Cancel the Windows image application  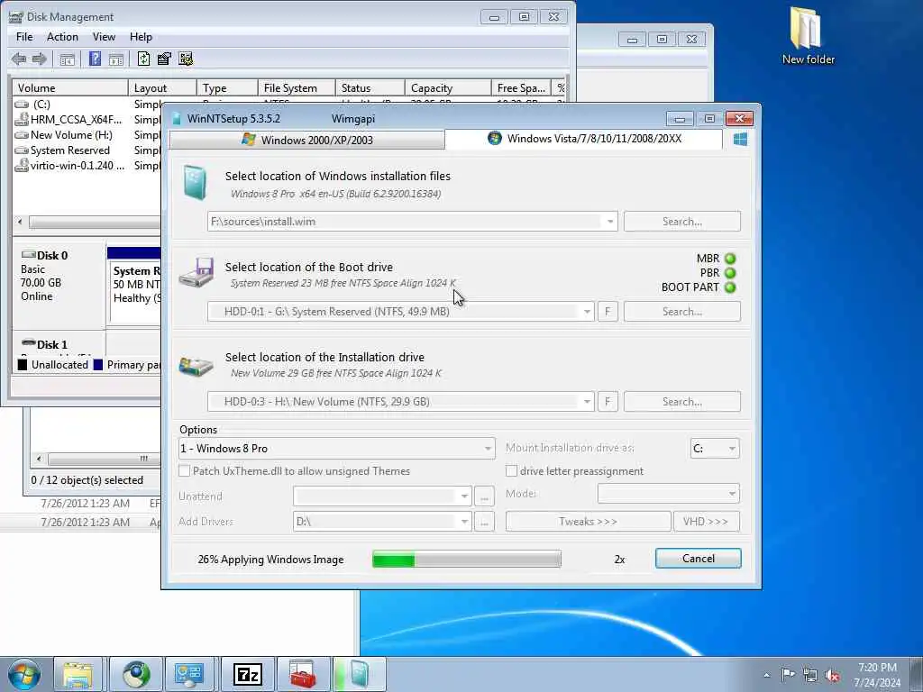699,559
